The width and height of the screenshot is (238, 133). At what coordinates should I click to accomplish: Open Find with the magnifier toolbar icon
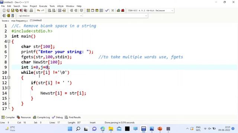click(x=49, y=10)
